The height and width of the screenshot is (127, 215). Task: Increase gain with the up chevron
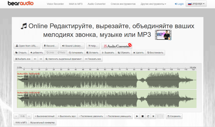pos(29,116)
